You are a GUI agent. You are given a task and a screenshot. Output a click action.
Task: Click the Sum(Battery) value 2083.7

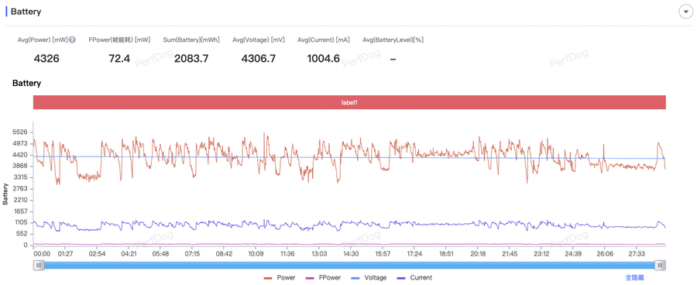pos(191,58)
